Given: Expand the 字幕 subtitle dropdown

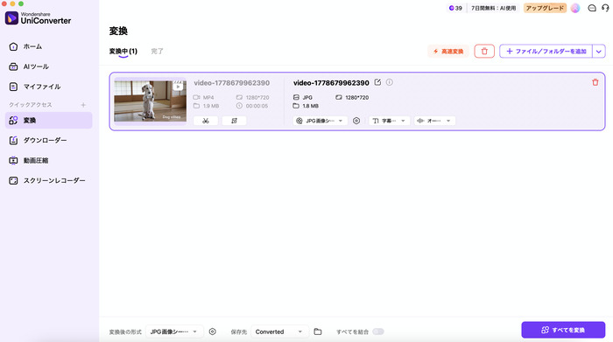Looking at the screenshot, I should (389, 121).
